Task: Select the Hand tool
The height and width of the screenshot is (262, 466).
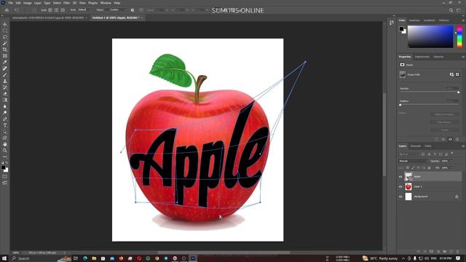Action: coord(5,144)
